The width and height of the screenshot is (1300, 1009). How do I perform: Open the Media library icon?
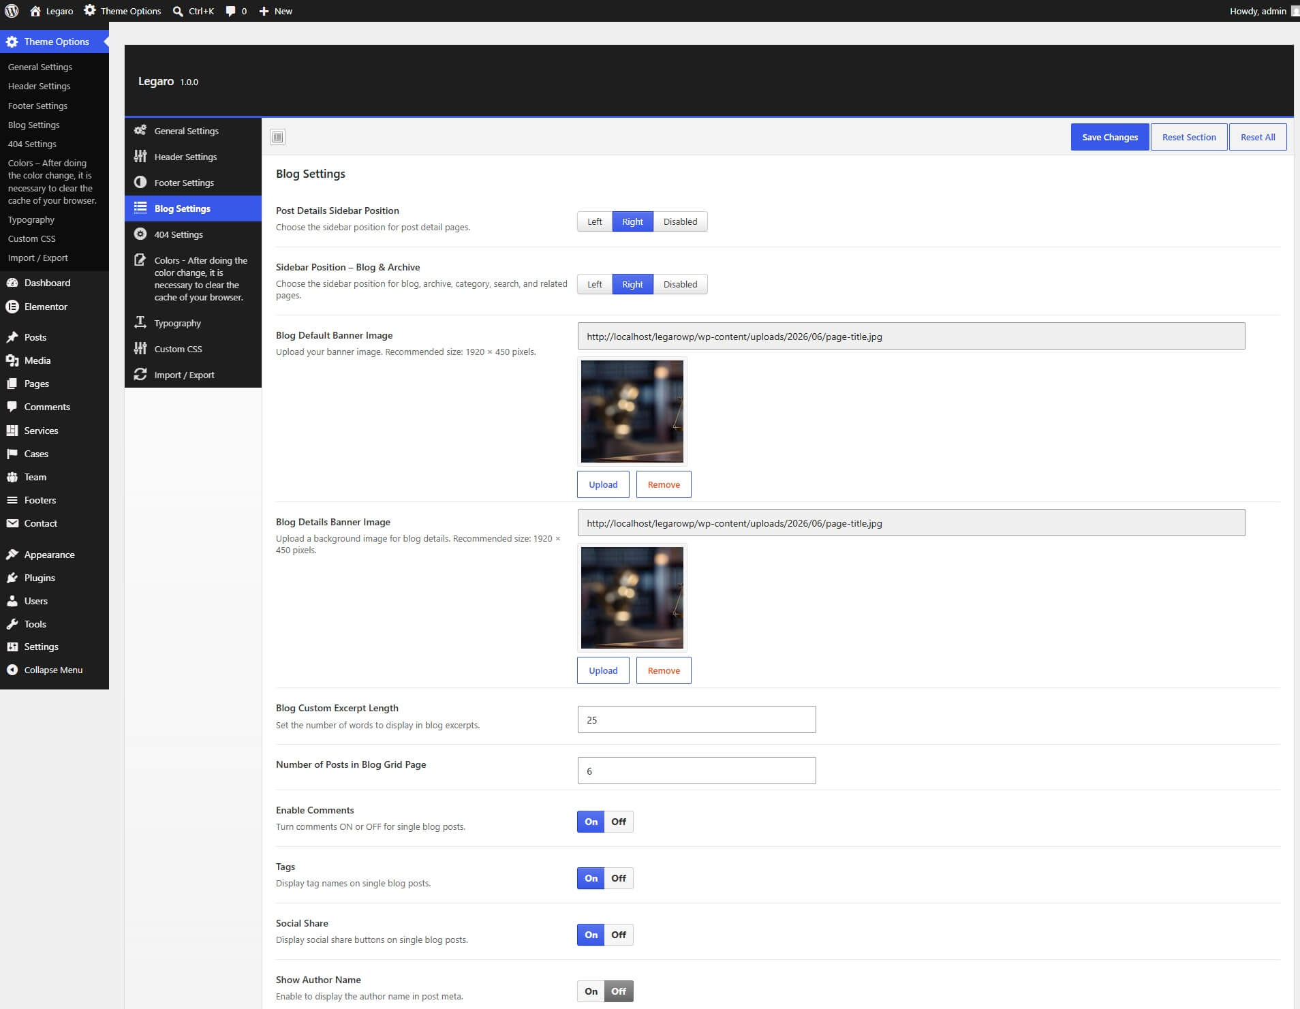[x=12, y=360]
